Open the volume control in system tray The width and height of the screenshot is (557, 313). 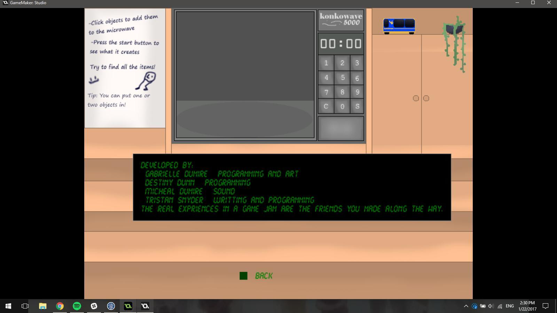point(491,306)
